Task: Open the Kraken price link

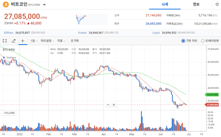Action: coord(82,33)
